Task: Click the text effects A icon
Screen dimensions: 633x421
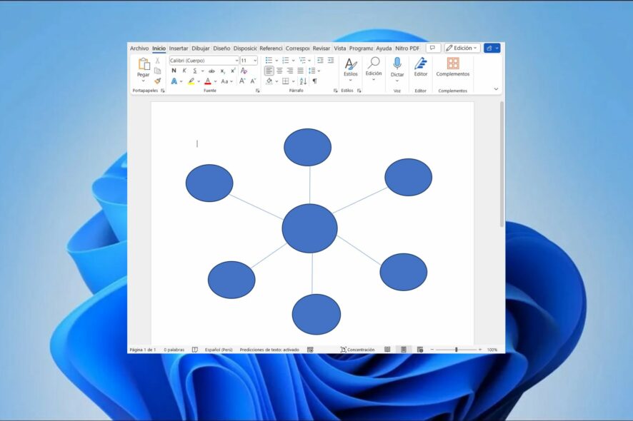Action: tap(174, 81)
